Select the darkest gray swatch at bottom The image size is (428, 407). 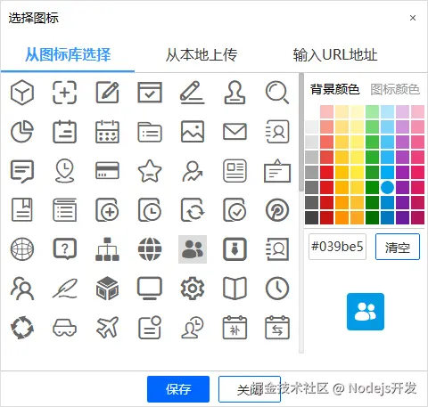[x=312, y=217]
